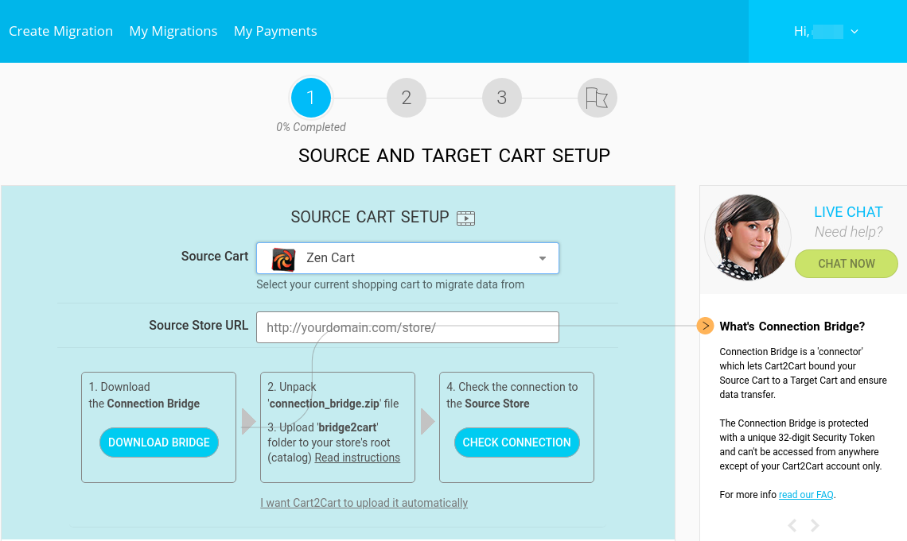Jump to wizard step 2 circle
907x541 pixels.
point(407,98)
